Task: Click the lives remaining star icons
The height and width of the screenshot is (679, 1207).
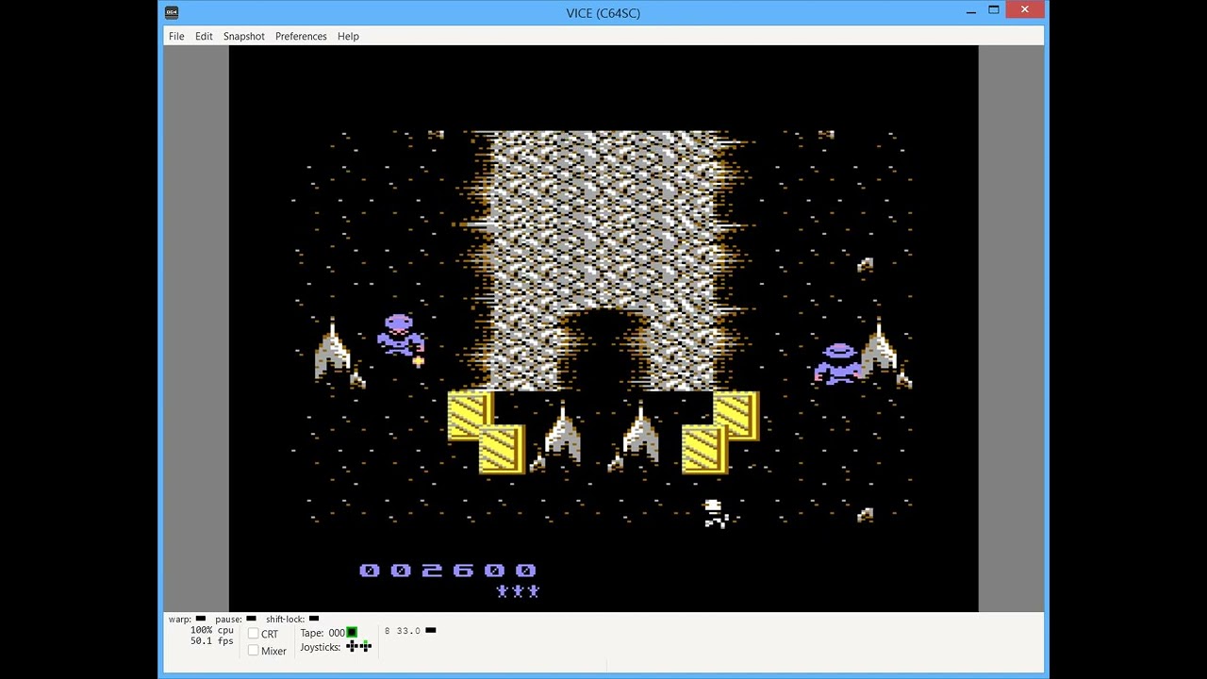Action: coord(518,591)
